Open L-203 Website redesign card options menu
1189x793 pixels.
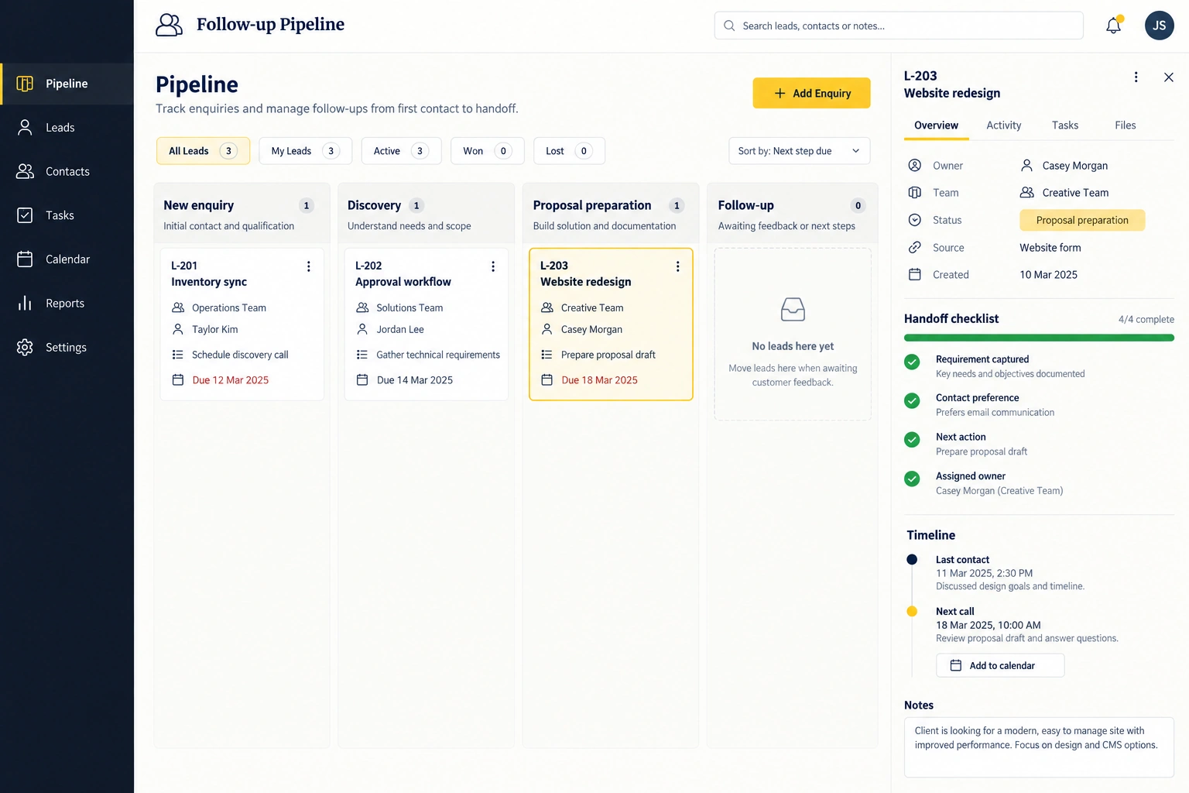[x=677, y=266]
